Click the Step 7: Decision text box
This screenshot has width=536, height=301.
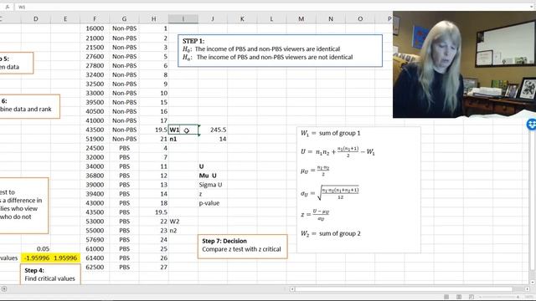pyautogui.click(x=242, y=246)
